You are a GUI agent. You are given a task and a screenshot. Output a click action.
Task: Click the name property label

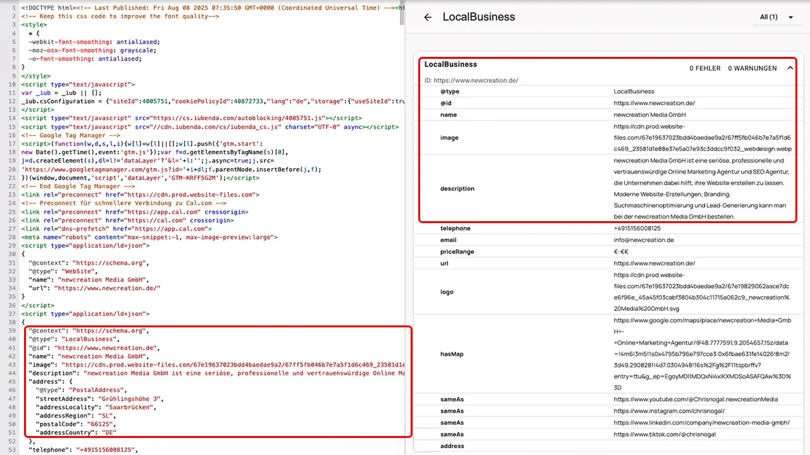coord(449,115)
